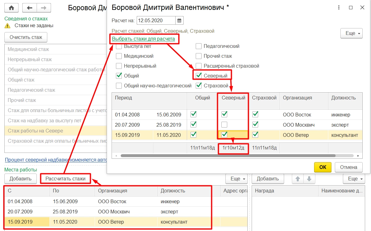Move award row up arrow
The image size is (371, 231).
[298, 178]
